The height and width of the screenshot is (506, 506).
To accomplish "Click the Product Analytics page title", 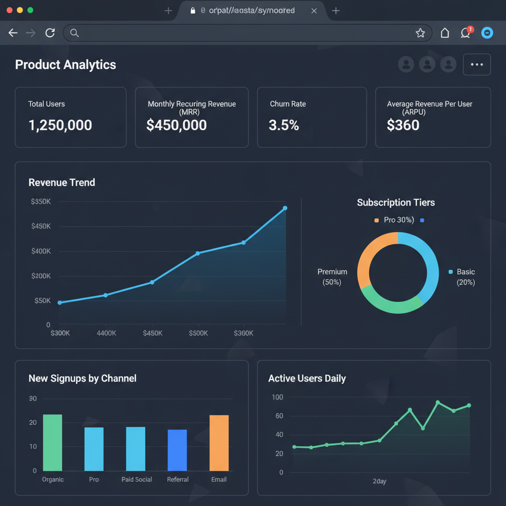I will [66, 65].
